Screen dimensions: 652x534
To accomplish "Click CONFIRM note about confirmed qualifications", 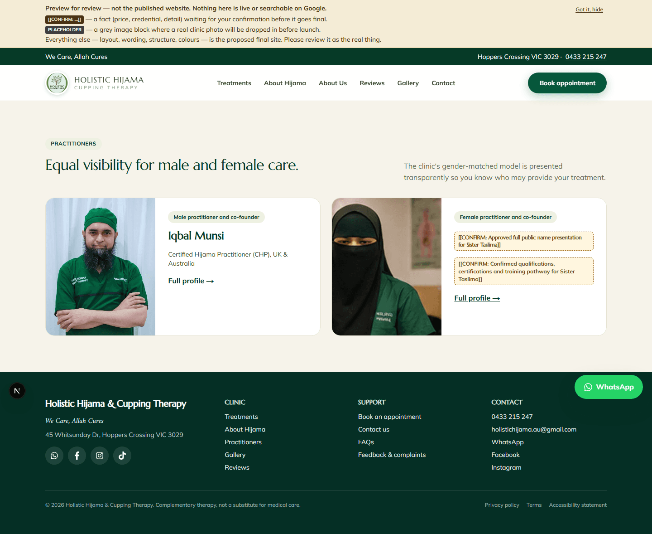I will pos(524,271).
